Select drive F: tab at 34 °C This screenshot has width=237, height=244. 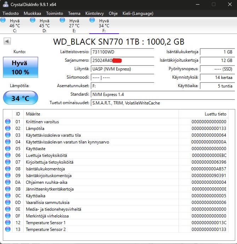tap(104, 25)
